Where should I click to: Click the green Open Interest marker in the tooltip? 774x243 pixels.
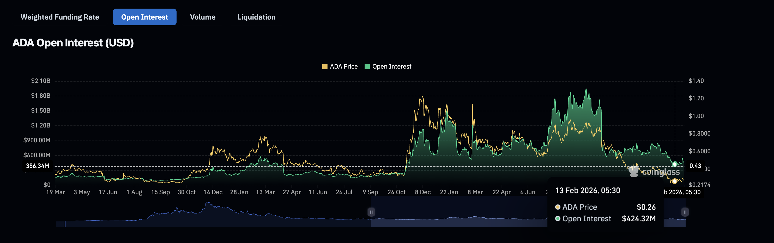[558, 219]
